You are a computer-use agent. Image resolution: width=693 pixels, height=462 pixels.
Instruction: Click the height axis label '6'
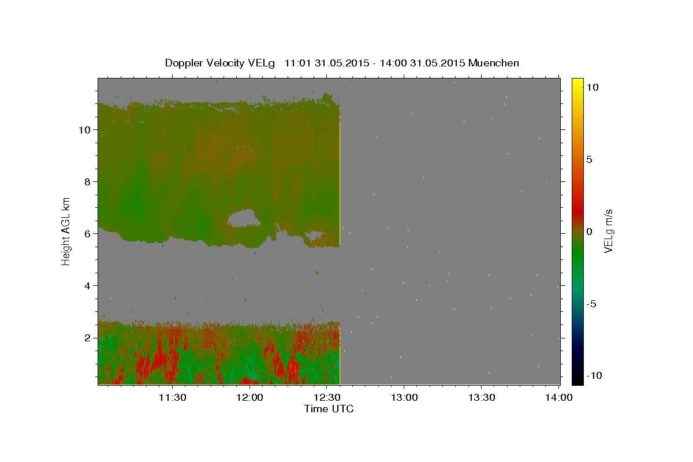tap(87, 233)
